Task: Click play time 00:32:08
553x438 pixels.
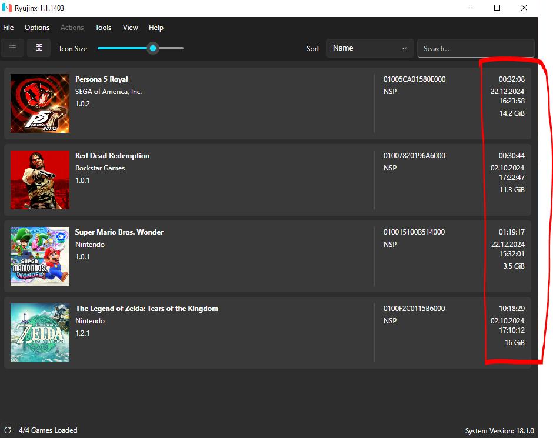Action: click(x=512, y=79)
